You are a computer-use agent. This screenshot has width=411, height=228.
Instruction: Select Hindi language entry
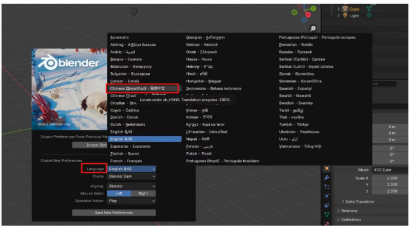pyautogui.click(x=197, y=74)
